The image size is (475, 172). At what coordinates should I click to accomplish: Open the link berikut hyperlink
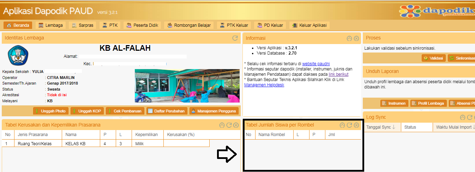click(x=338, y=74)
